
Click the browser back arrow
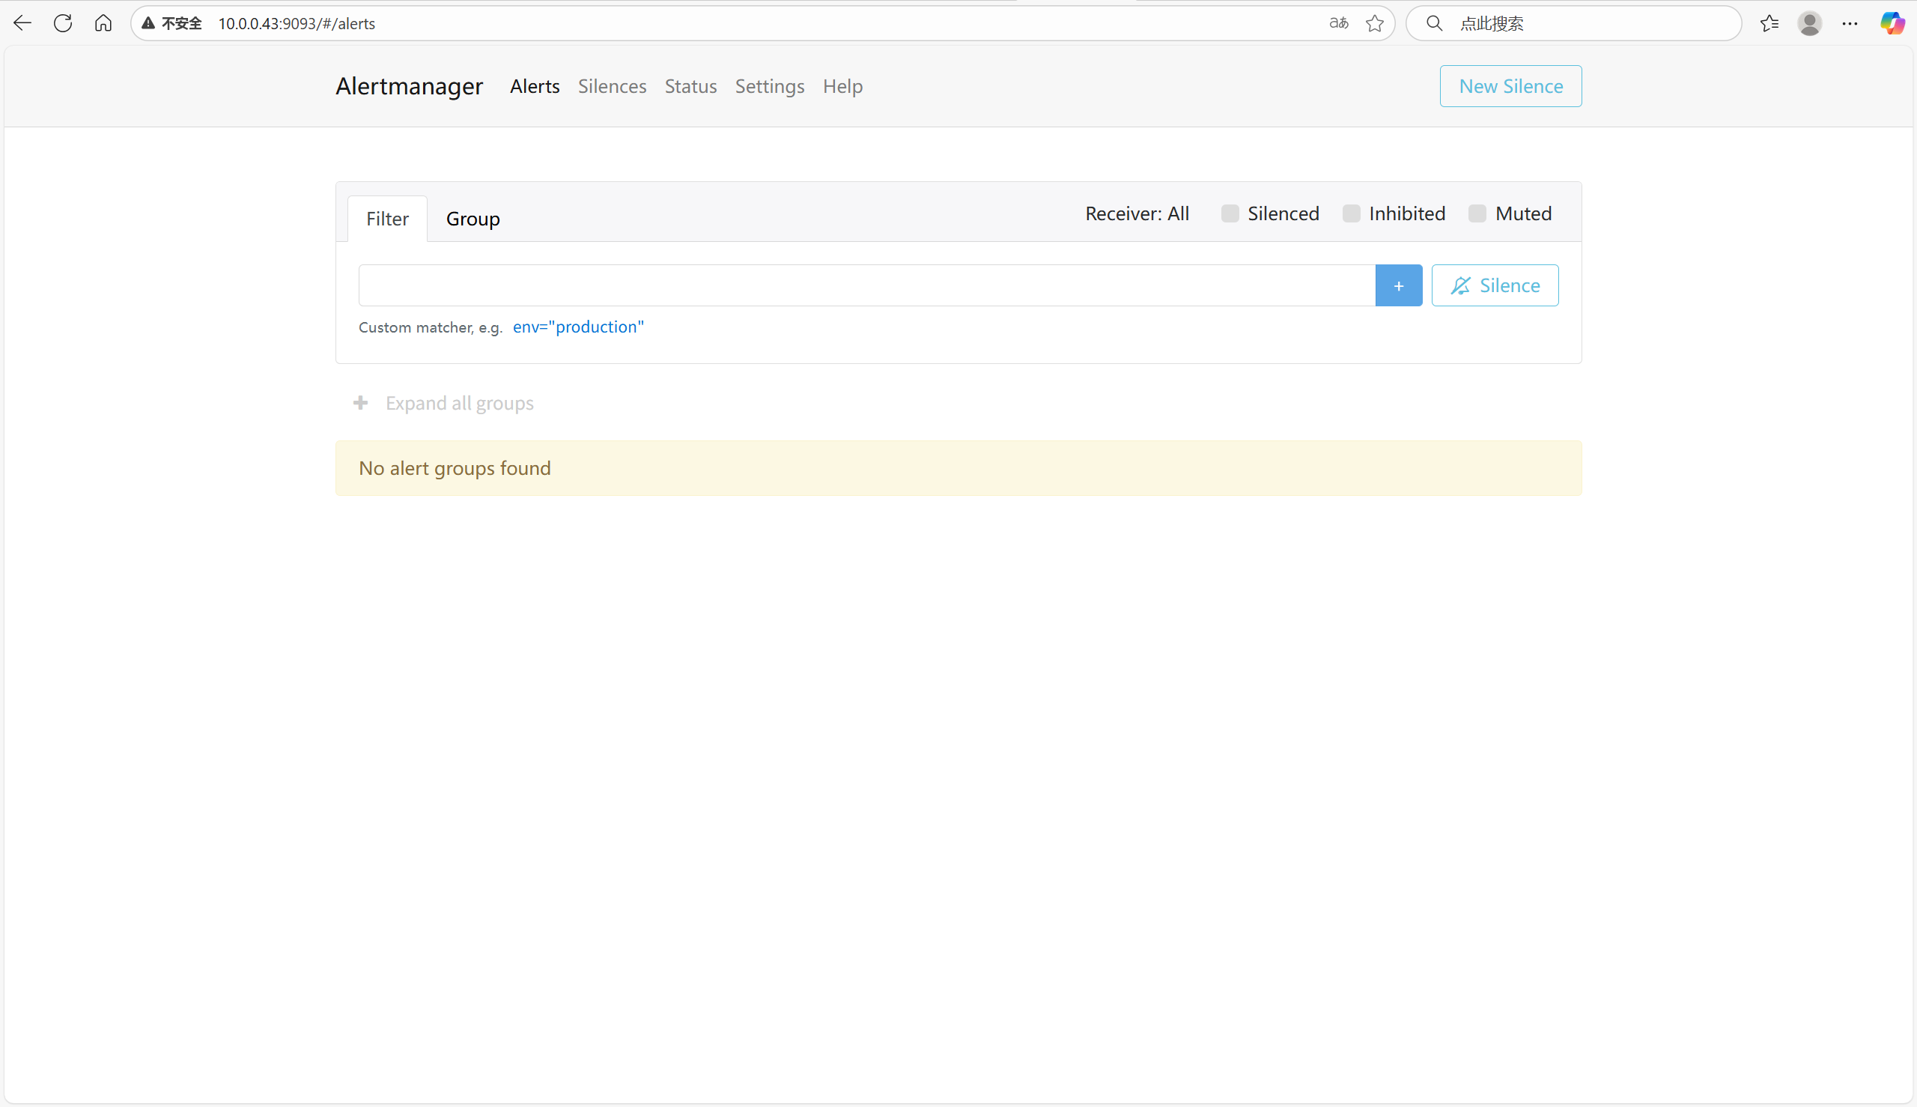click(22, 23)
